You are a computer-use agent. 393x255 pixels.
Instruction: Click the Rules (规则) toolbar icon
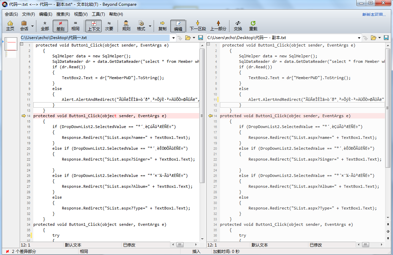pyautogui.click(x=126, y=26)
